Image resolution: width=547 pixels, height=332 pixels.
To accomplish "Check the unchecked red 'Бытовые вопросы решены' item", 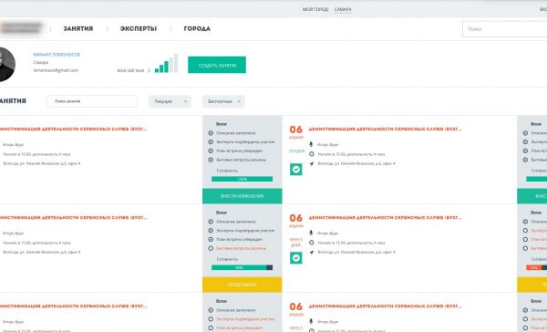I will click(x=211, y=248).
